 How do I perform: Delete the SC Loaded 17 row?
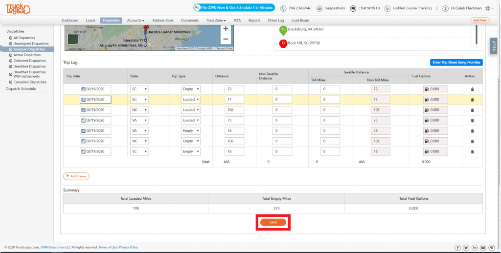point(472,100)
